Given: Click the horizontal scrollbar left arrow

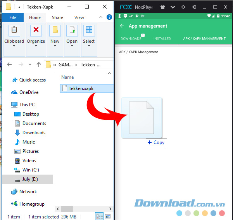Looking at the screenshot, I should coord(58,209).
